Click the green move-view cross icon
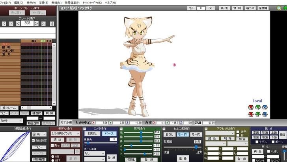The image size is (287, 162). 285,8
